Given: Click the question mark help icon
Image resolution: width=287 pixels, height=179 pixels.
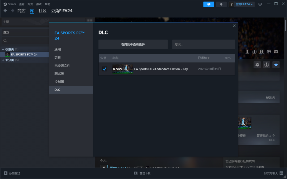Looking at the screenshot, I should click(x=231, y=4).
